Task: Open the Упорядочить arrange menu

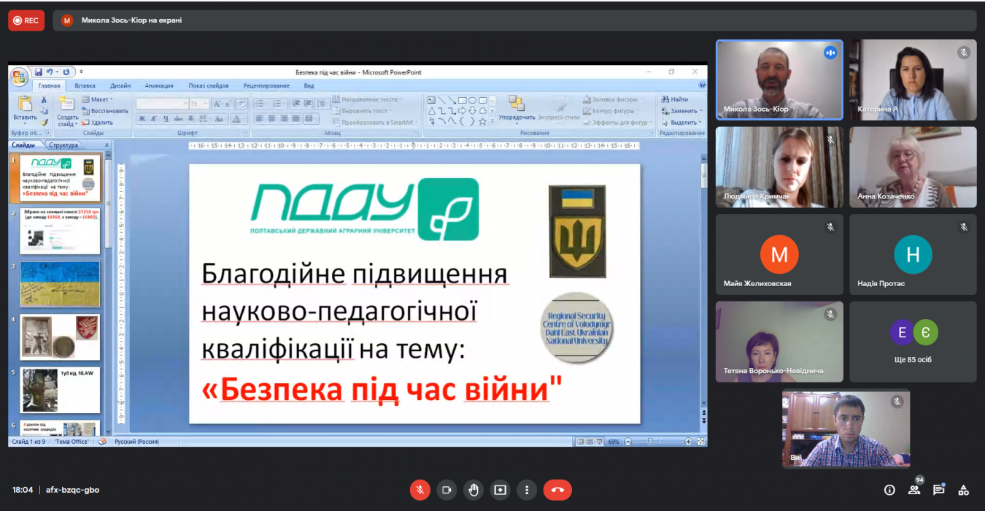Action: point(517,109)
